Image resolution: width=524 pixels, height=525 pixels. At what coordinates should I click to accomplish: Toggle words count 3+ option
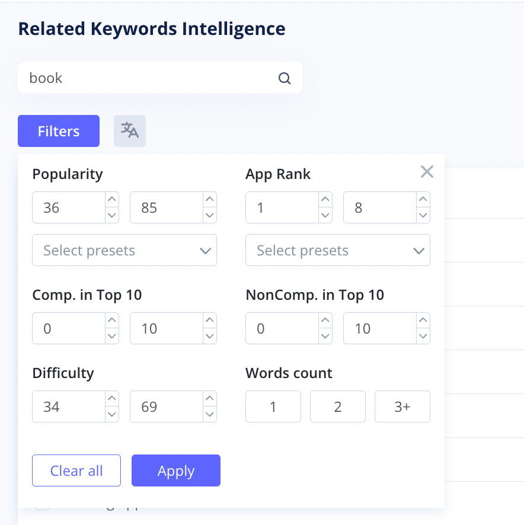pyautogui.click(x=402, y=406)
